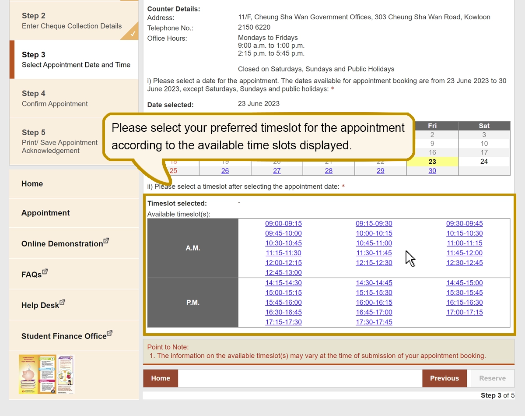Choose the 17:30-17:45 timeslot
The width and height of the screenshot is (525, 416).
374,322
